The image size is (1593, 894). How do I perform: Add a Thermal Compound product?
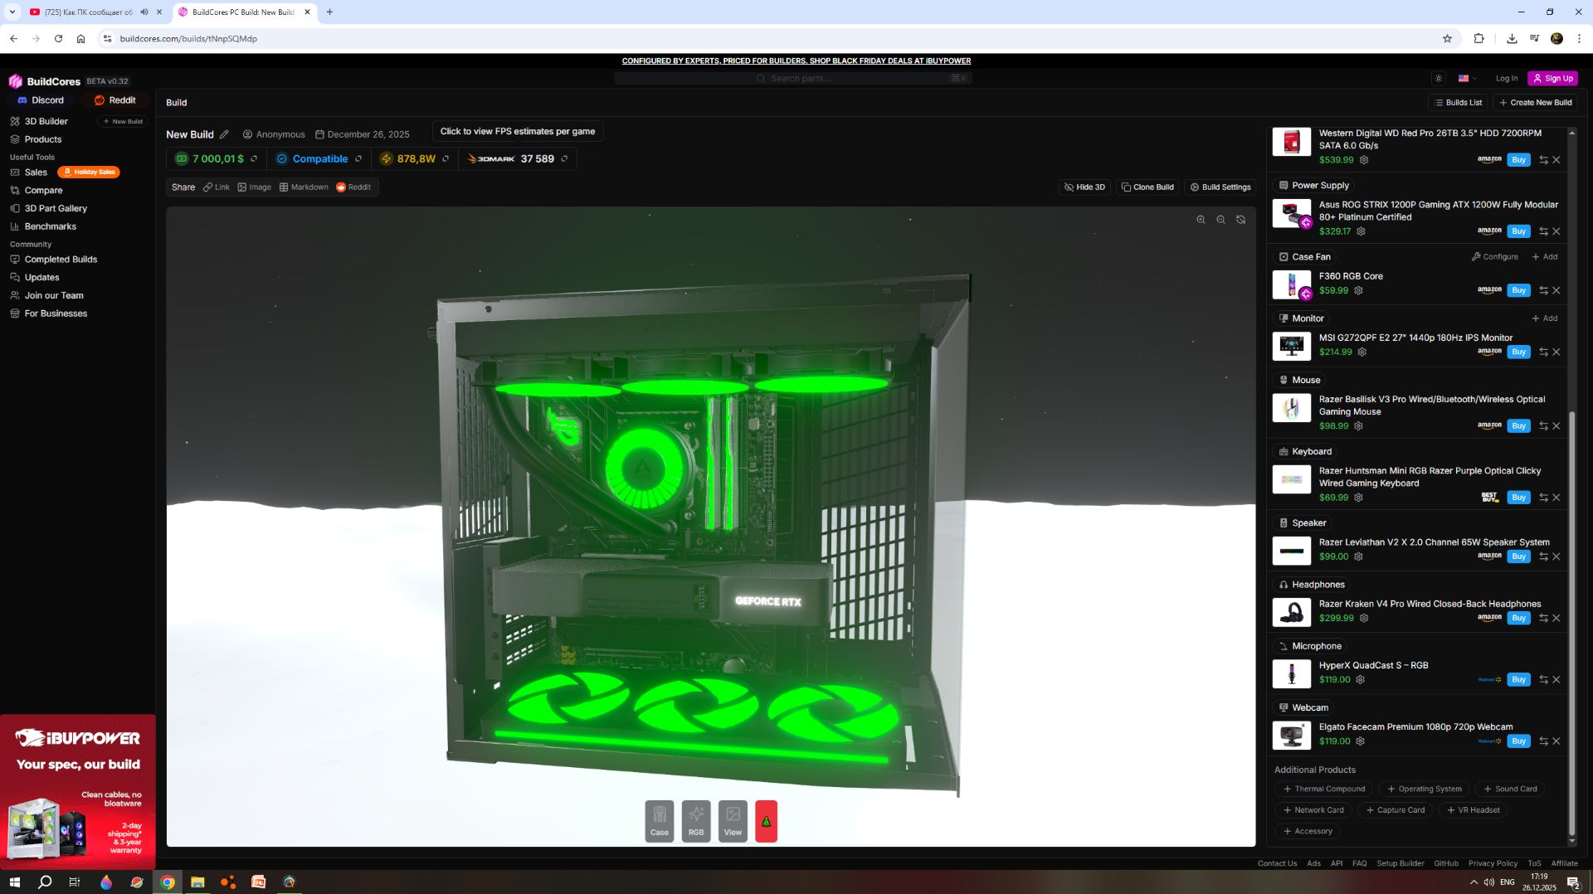(1323, 790)
